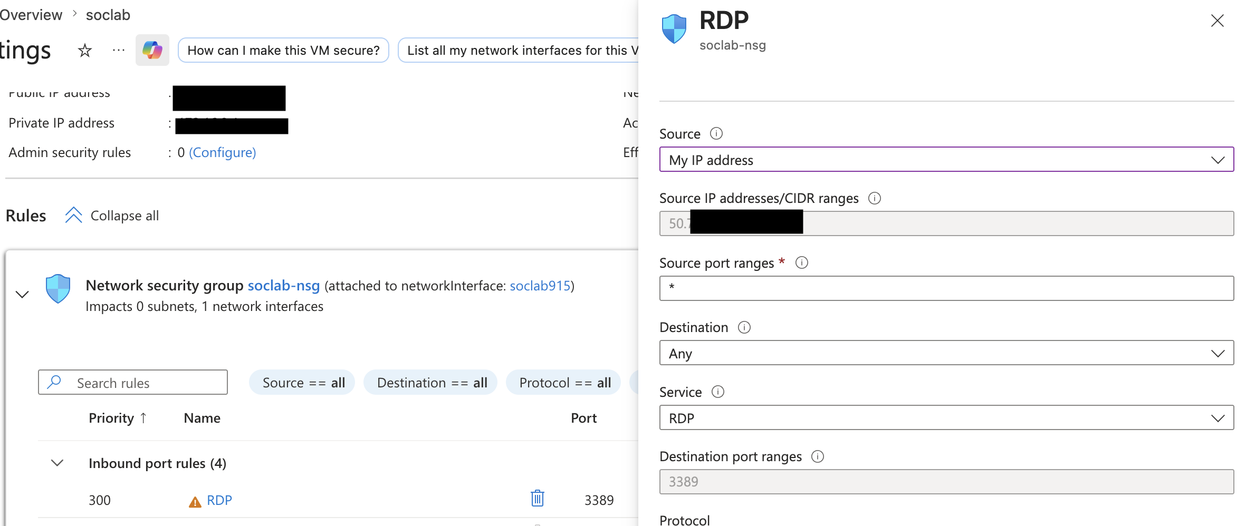Click the Search rules input field
1246x526 pixels.
[x=133, y=382]
